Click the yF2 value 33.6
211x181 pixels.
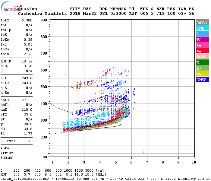click(x=28, y=114)
